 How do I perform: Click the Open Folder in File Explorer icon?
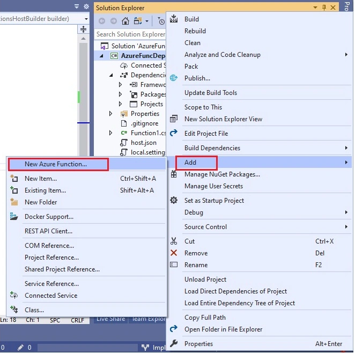pos(174,328)
